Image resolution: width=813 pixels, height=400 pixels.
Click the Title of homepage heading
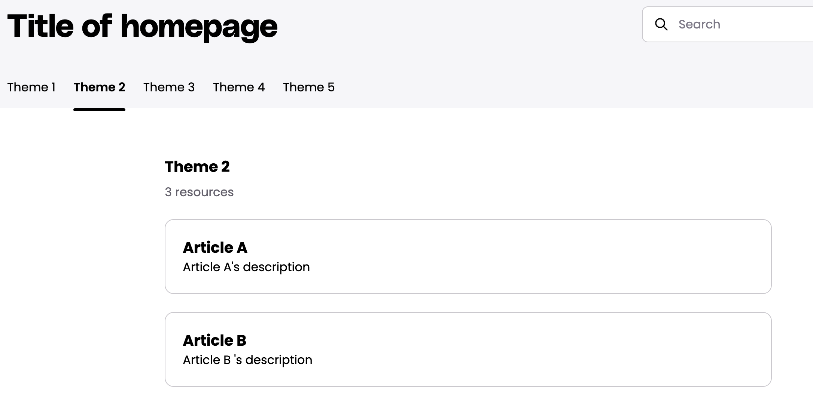tap(142, 26)
